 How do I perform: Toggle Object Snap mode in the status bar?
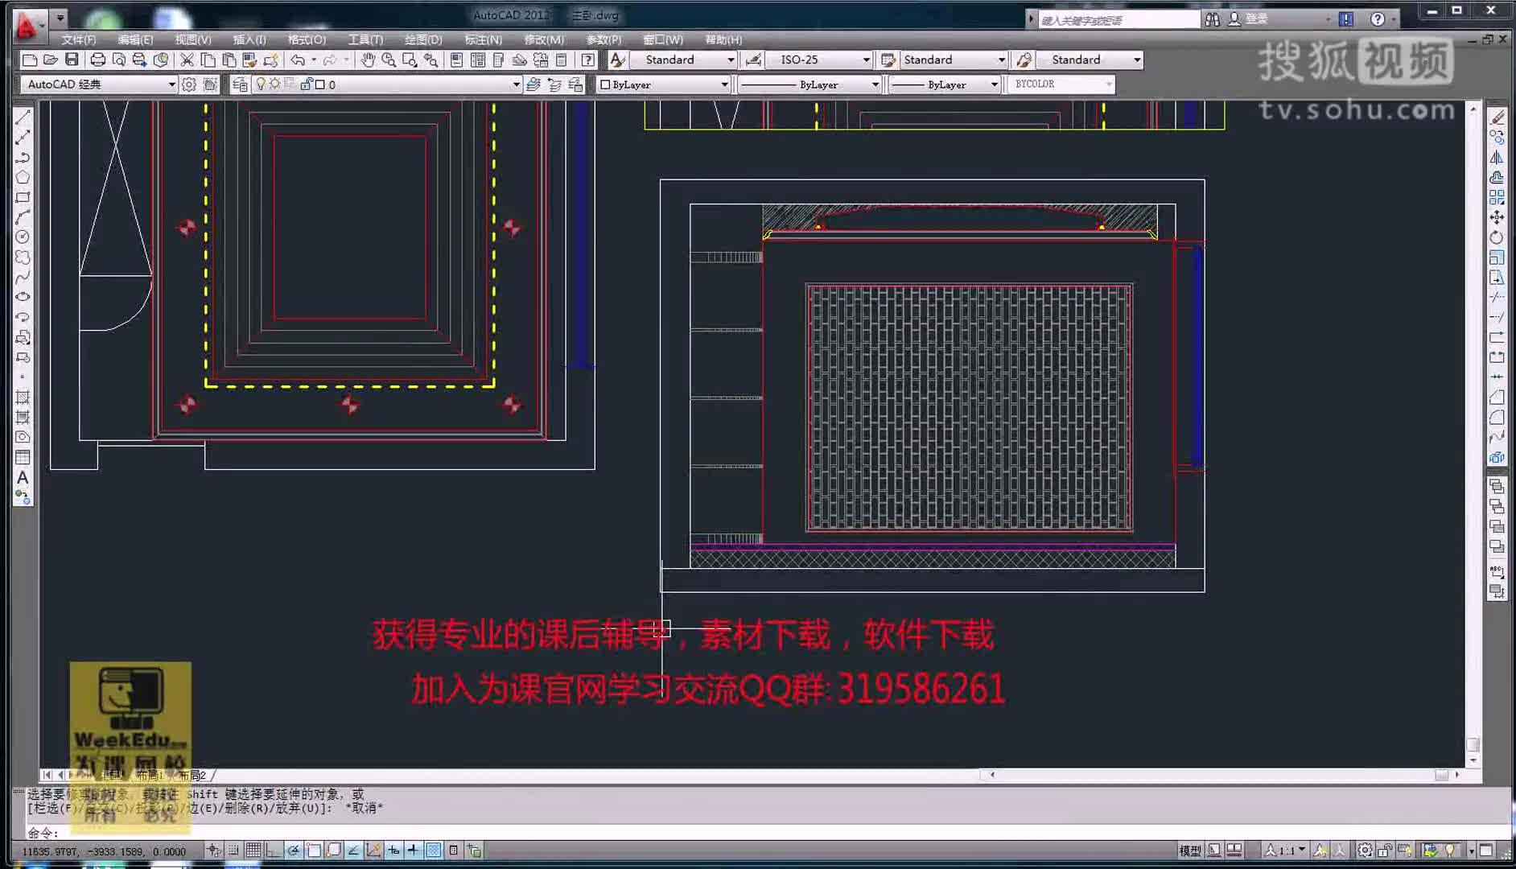313,850
